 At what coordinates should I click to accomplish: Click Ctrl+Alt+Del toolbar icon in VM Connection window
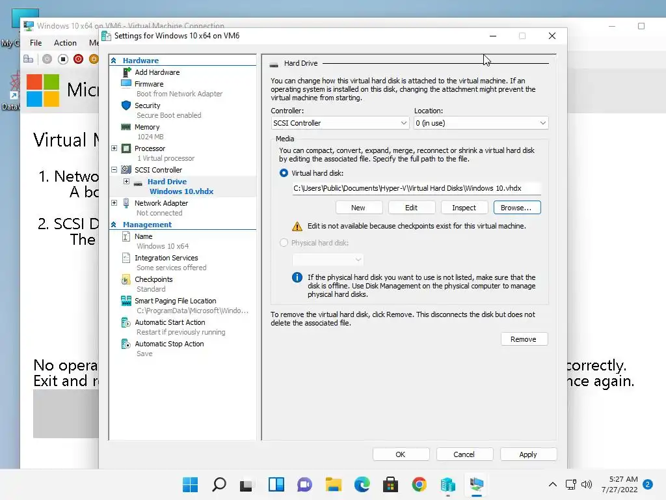click(x=29, y=59)
